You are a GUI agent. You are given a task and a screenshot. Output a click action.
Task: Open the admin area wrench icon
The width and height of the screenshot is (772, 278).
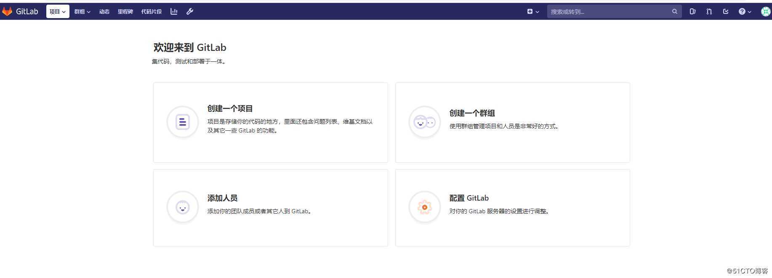point(190,11)
